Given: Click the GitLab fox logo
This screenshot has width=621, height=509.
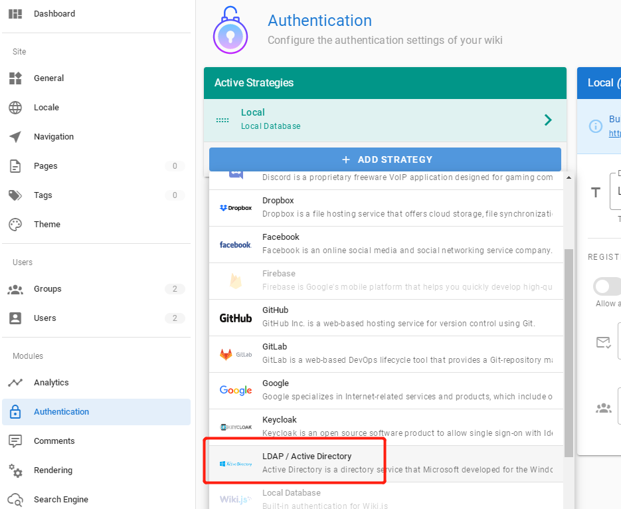Looking at the screenshot, I should pyautogui.click(x=226, y=355).
